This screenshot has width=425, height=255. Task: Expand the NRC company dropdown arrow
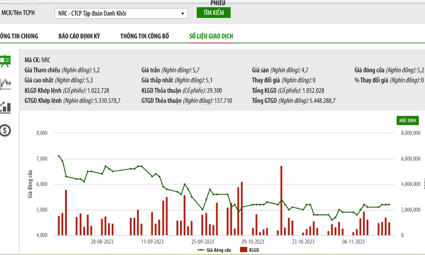point(183,13)
